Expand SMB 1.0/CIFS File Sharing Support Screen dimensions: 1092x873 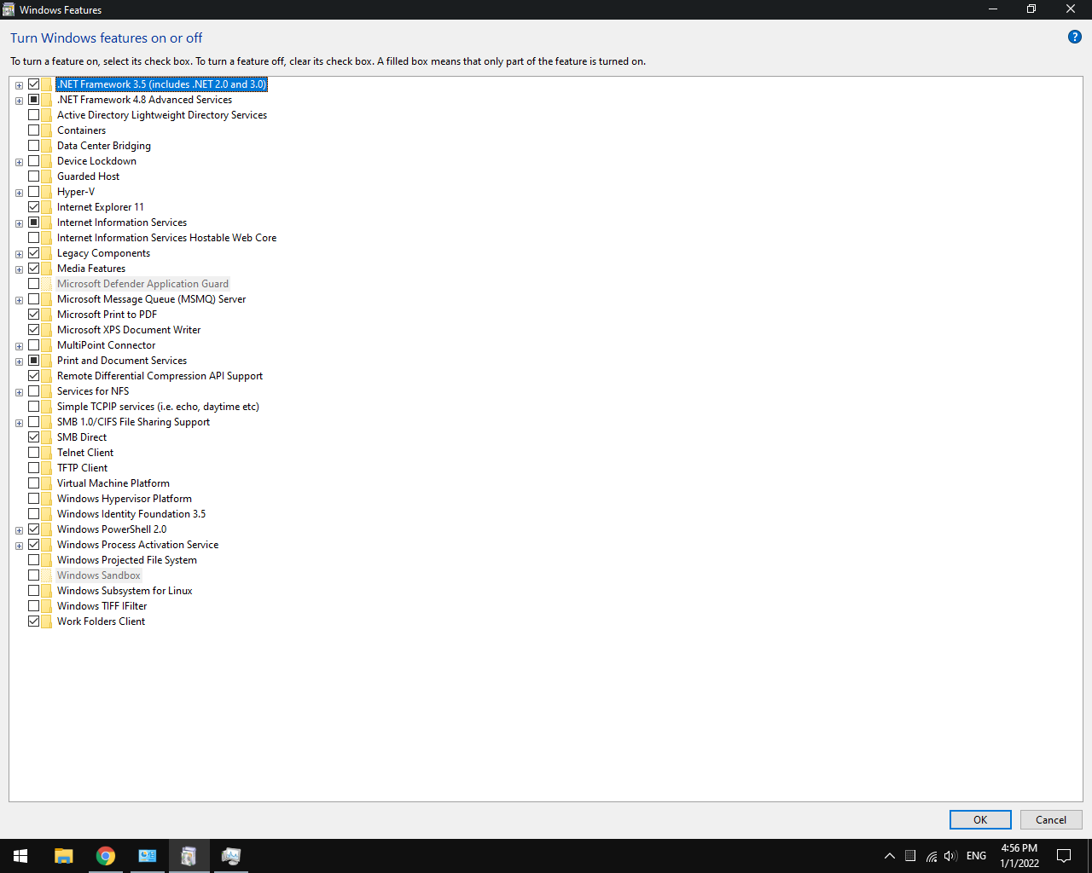coord(19,423)
